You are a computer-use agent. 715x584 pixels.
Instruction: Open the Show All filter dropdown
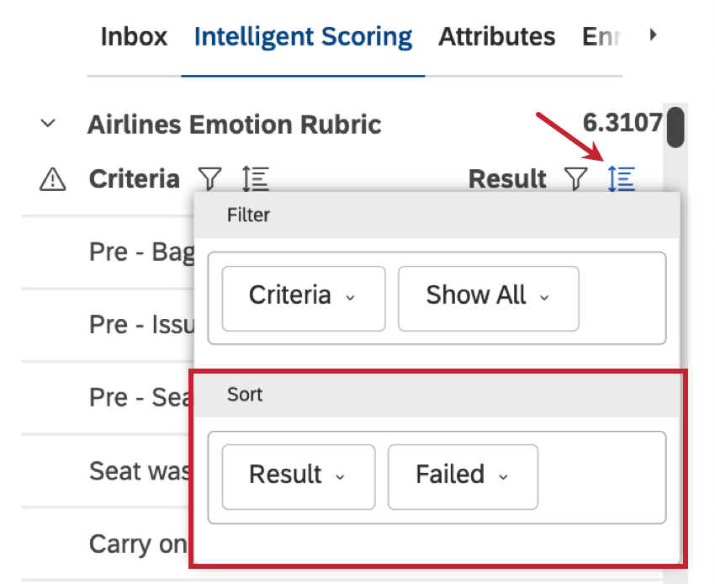pos(488,295)
